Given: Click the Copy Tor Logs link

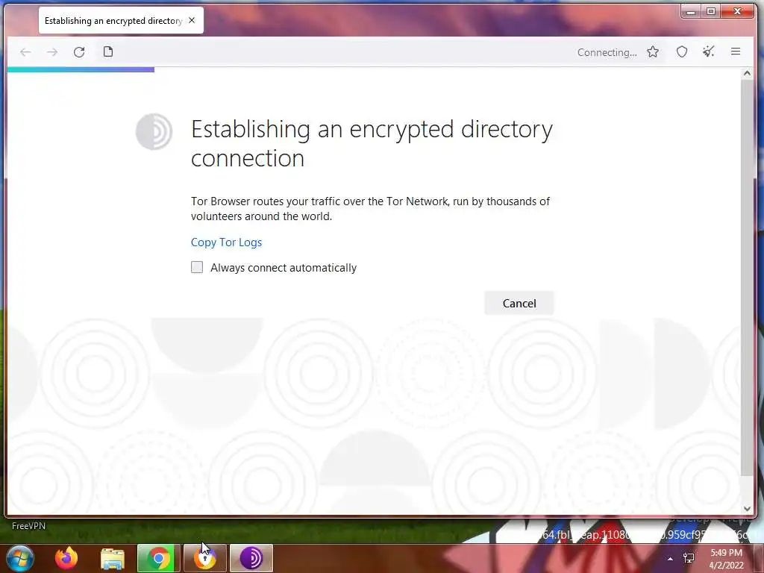Looking at the screenshot, I should pyautogui.click(x=226, y=242).
